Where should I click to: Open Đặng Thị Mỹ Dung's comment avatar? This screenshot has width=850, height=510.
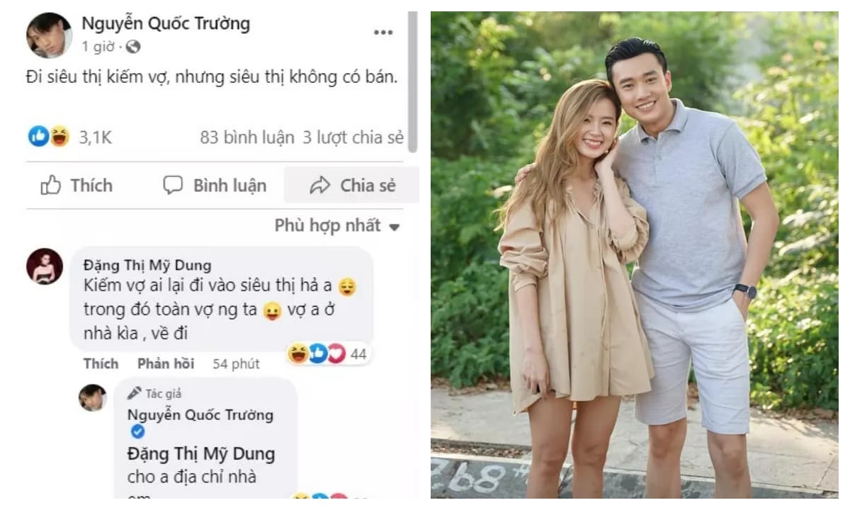(x=44, y=266)
